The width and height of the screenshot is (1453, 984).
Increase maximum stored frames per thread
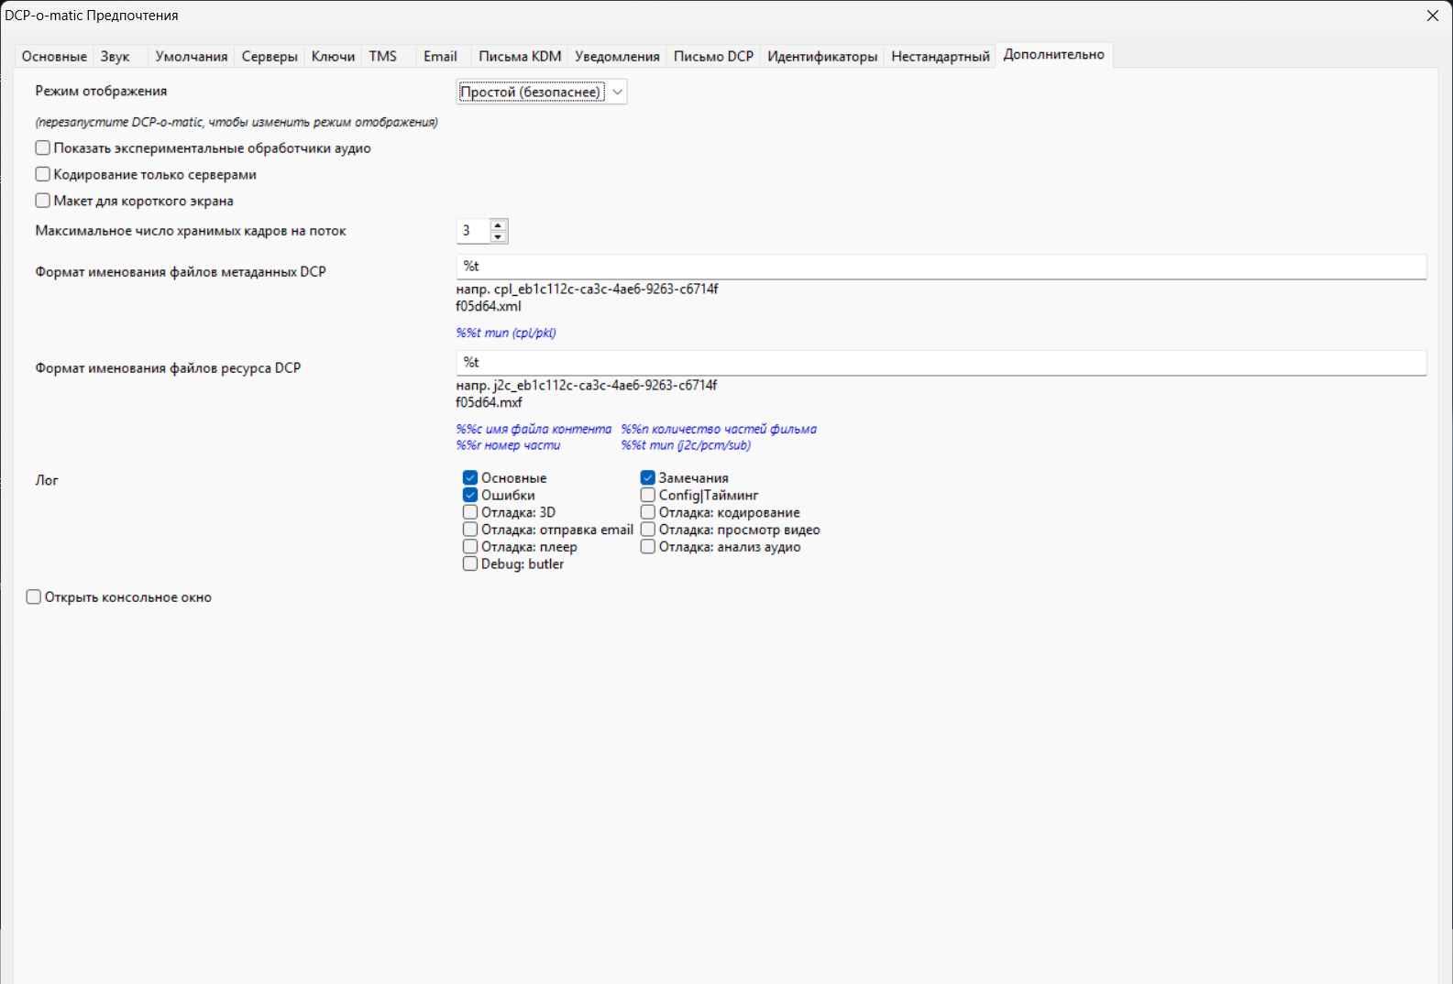tap(498, 225)
